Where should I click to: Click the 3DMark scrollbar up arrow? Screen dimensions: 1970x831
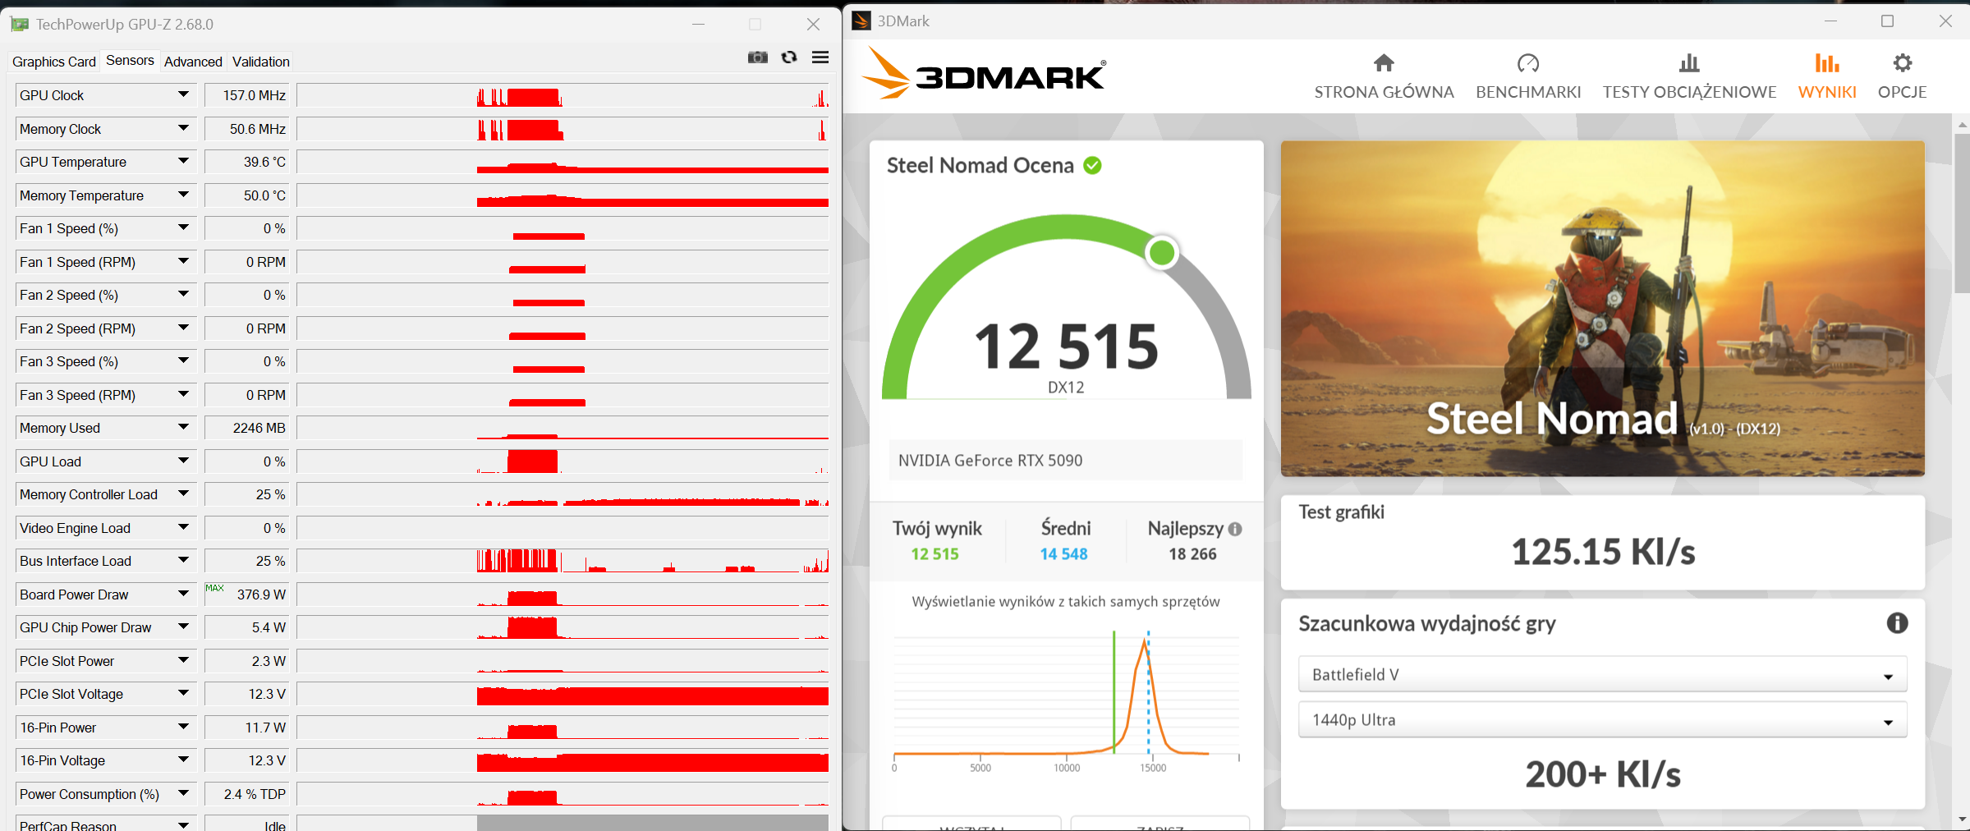click(1962, 125)
